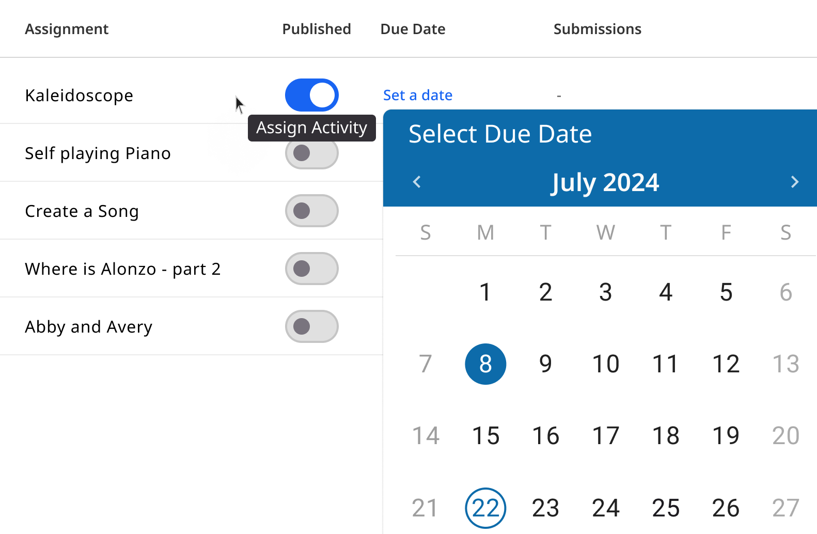Click July 2024 month header
The image size is (817, 534).
tap(605, 182)
